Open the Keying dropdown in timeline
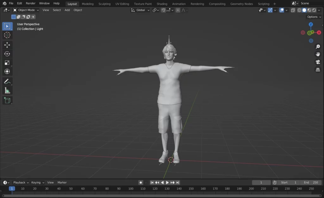 pyautogui.click(x=38, y=182)
